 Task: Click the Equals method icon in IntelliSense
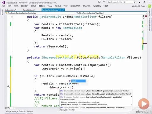70,81
